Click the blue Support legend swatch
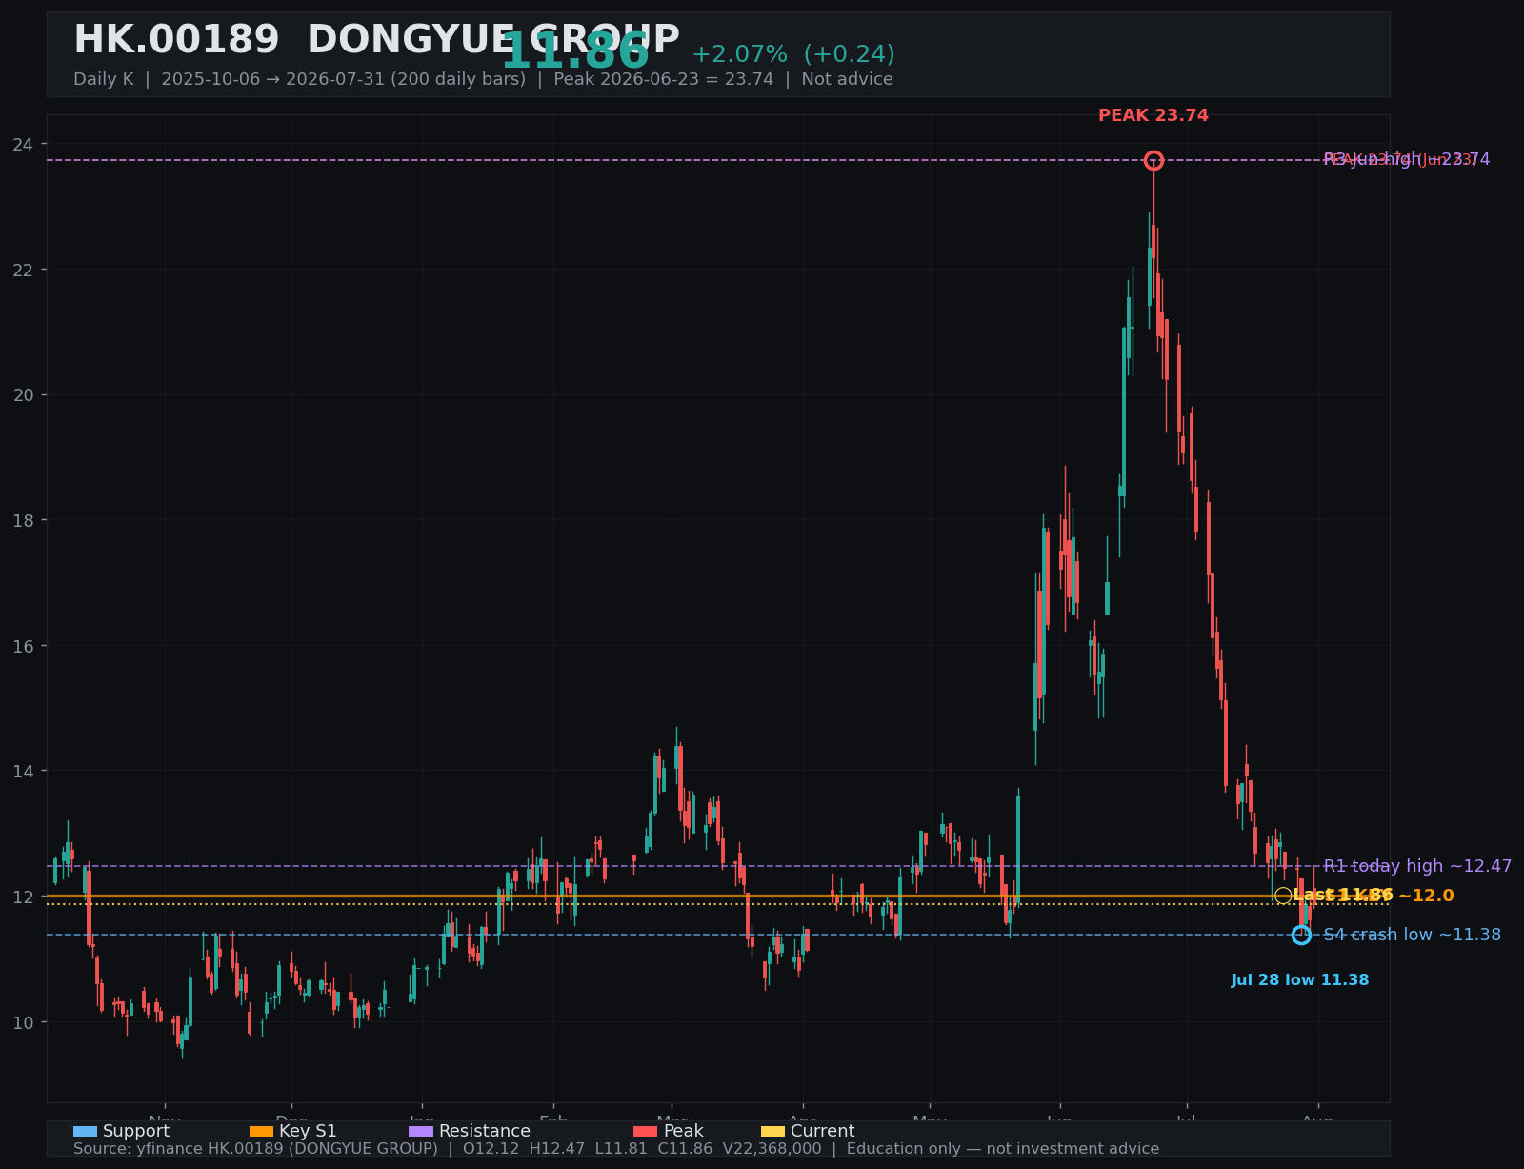 click(85, 1131)
